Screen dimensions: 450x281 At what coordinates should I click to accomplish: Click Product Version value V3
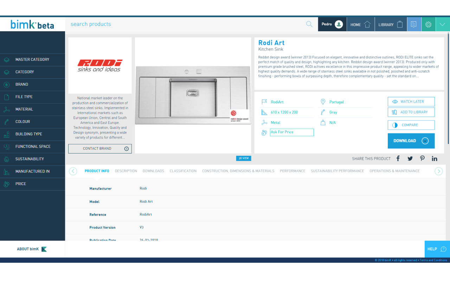pyautogui.click(x=142, y=228)
